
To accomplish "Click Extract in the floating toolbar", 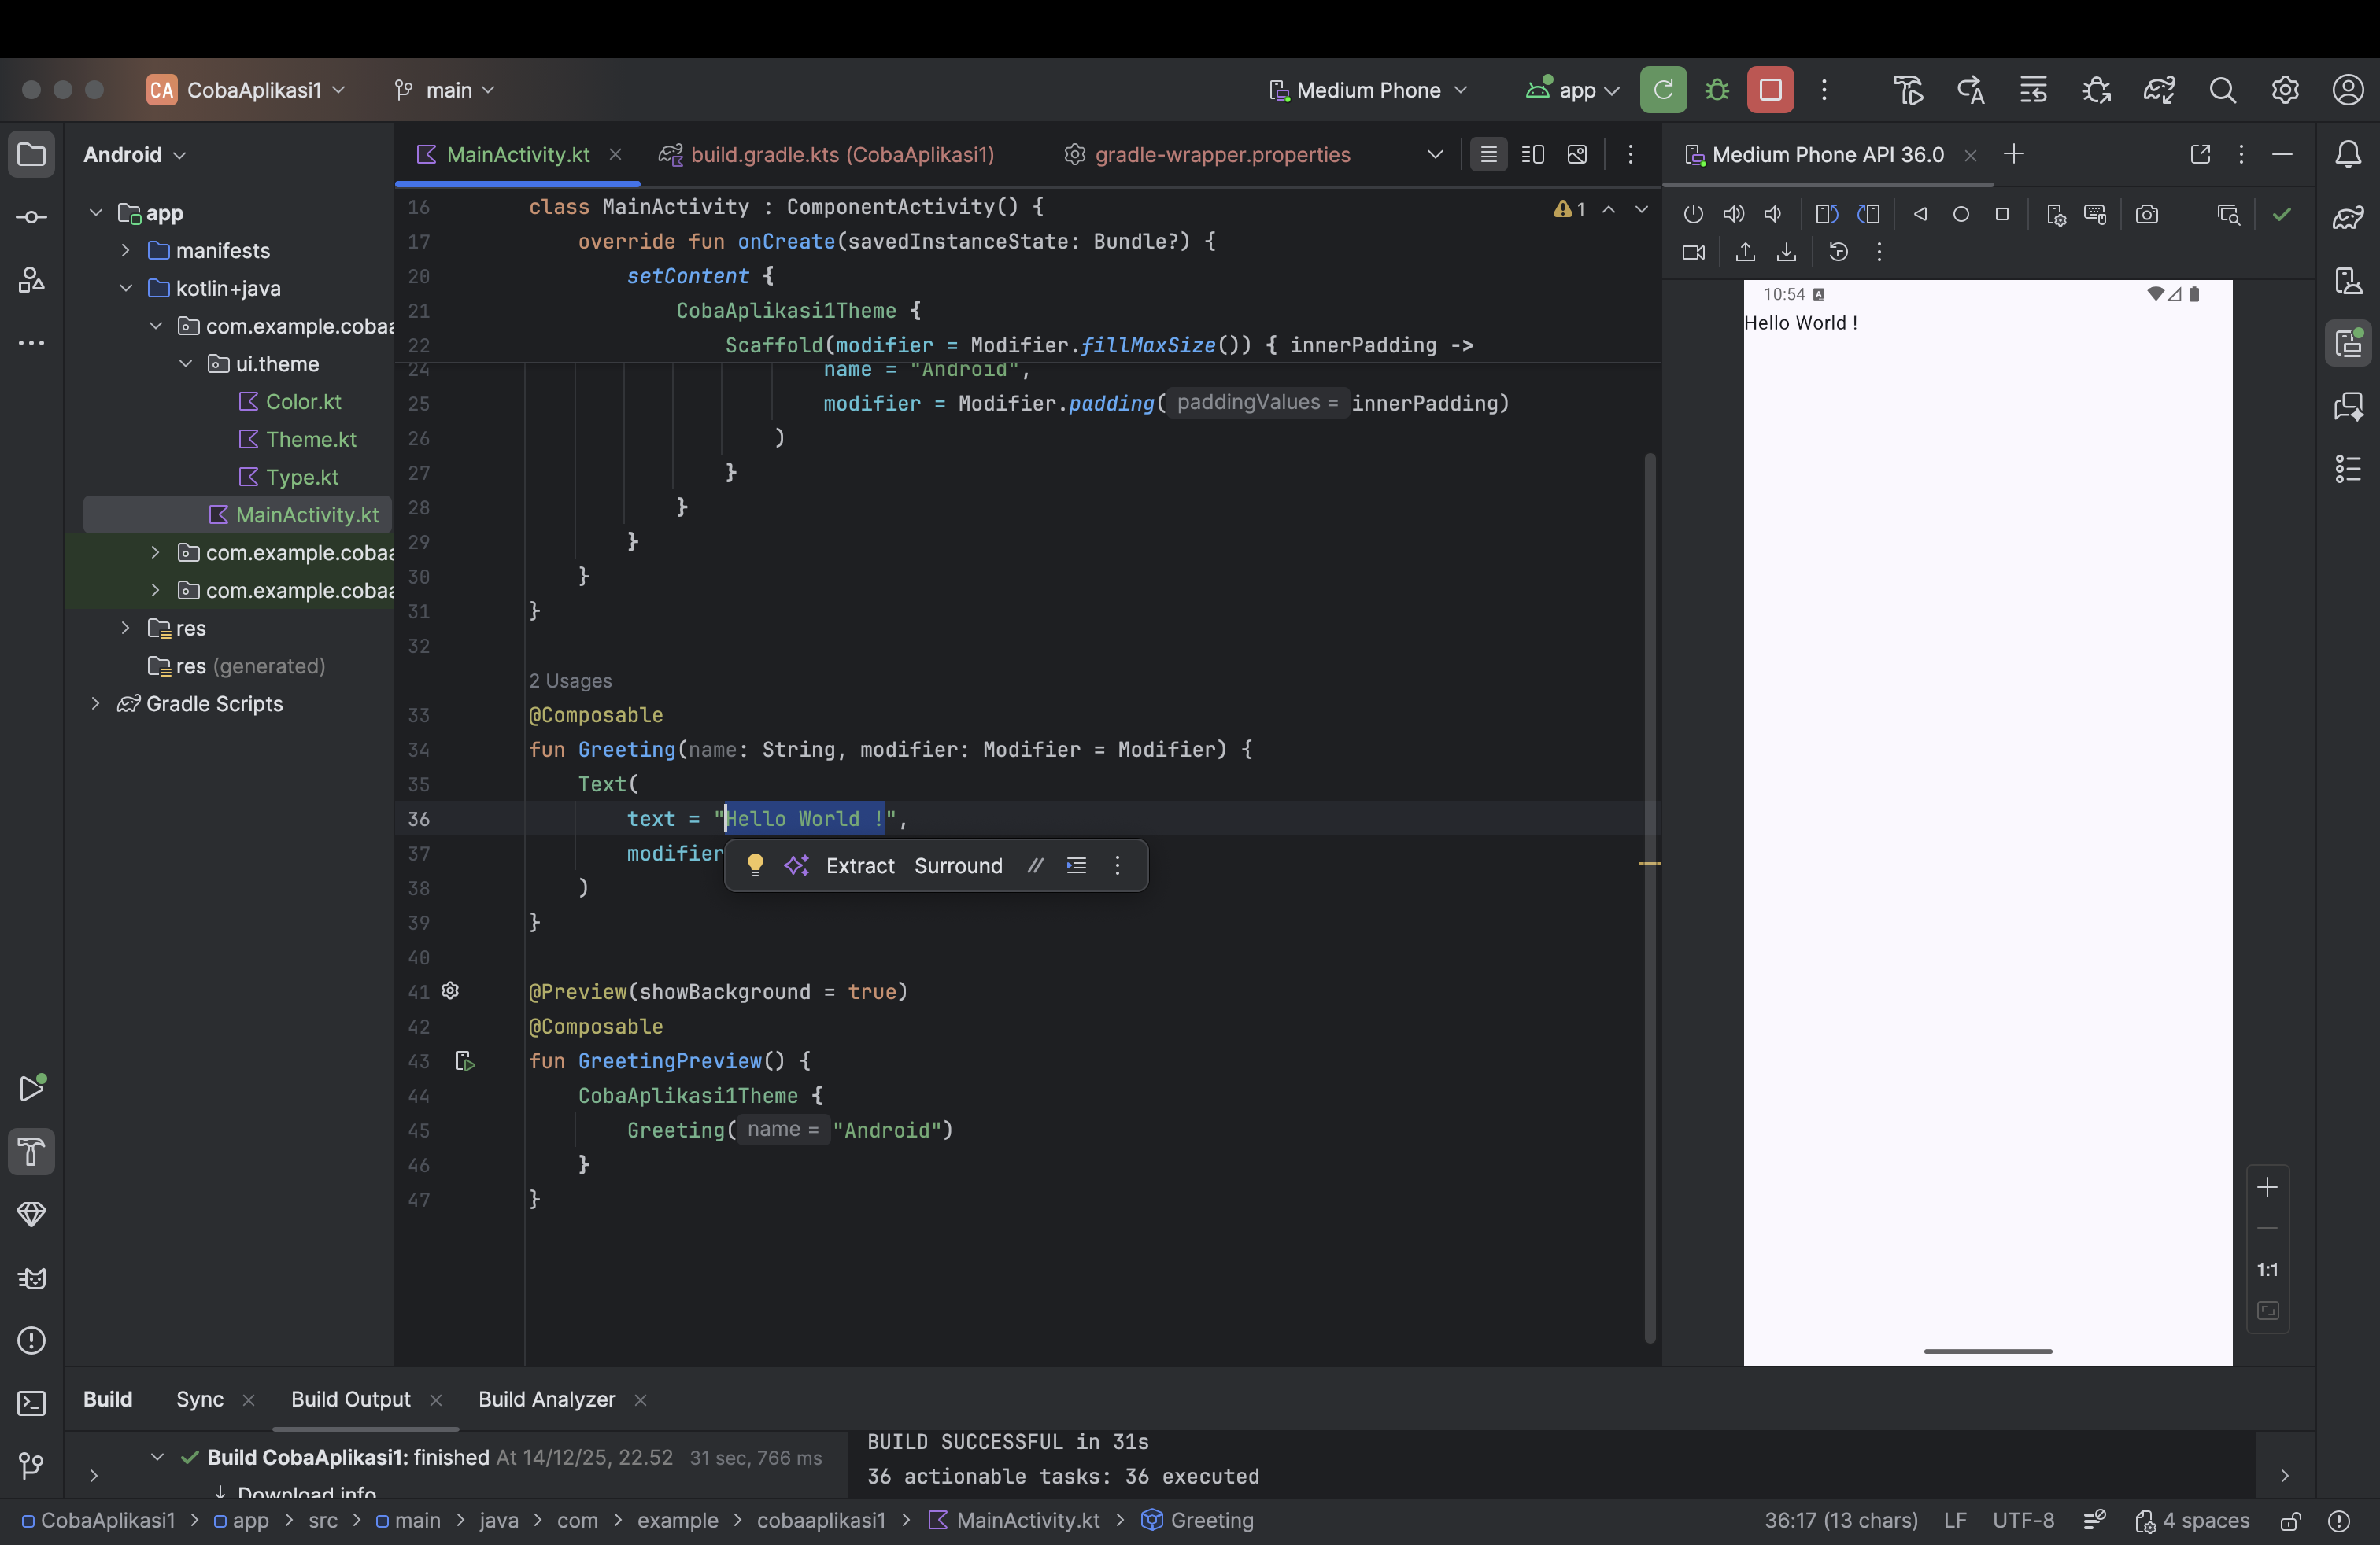I will pos(860,865).
